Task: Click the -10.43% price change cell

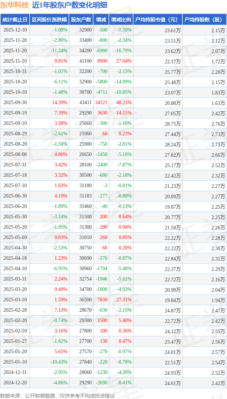Action: click(x=49, y=362)
